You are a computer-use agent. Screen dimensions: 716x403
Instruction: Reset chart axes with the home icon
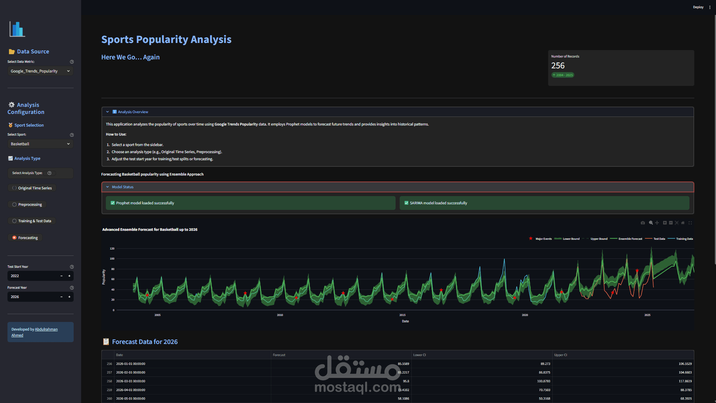click(x=683, y=223)
